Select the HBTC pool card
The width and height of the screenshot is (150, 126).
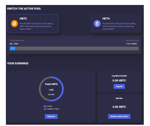click(x=33, y=24)
